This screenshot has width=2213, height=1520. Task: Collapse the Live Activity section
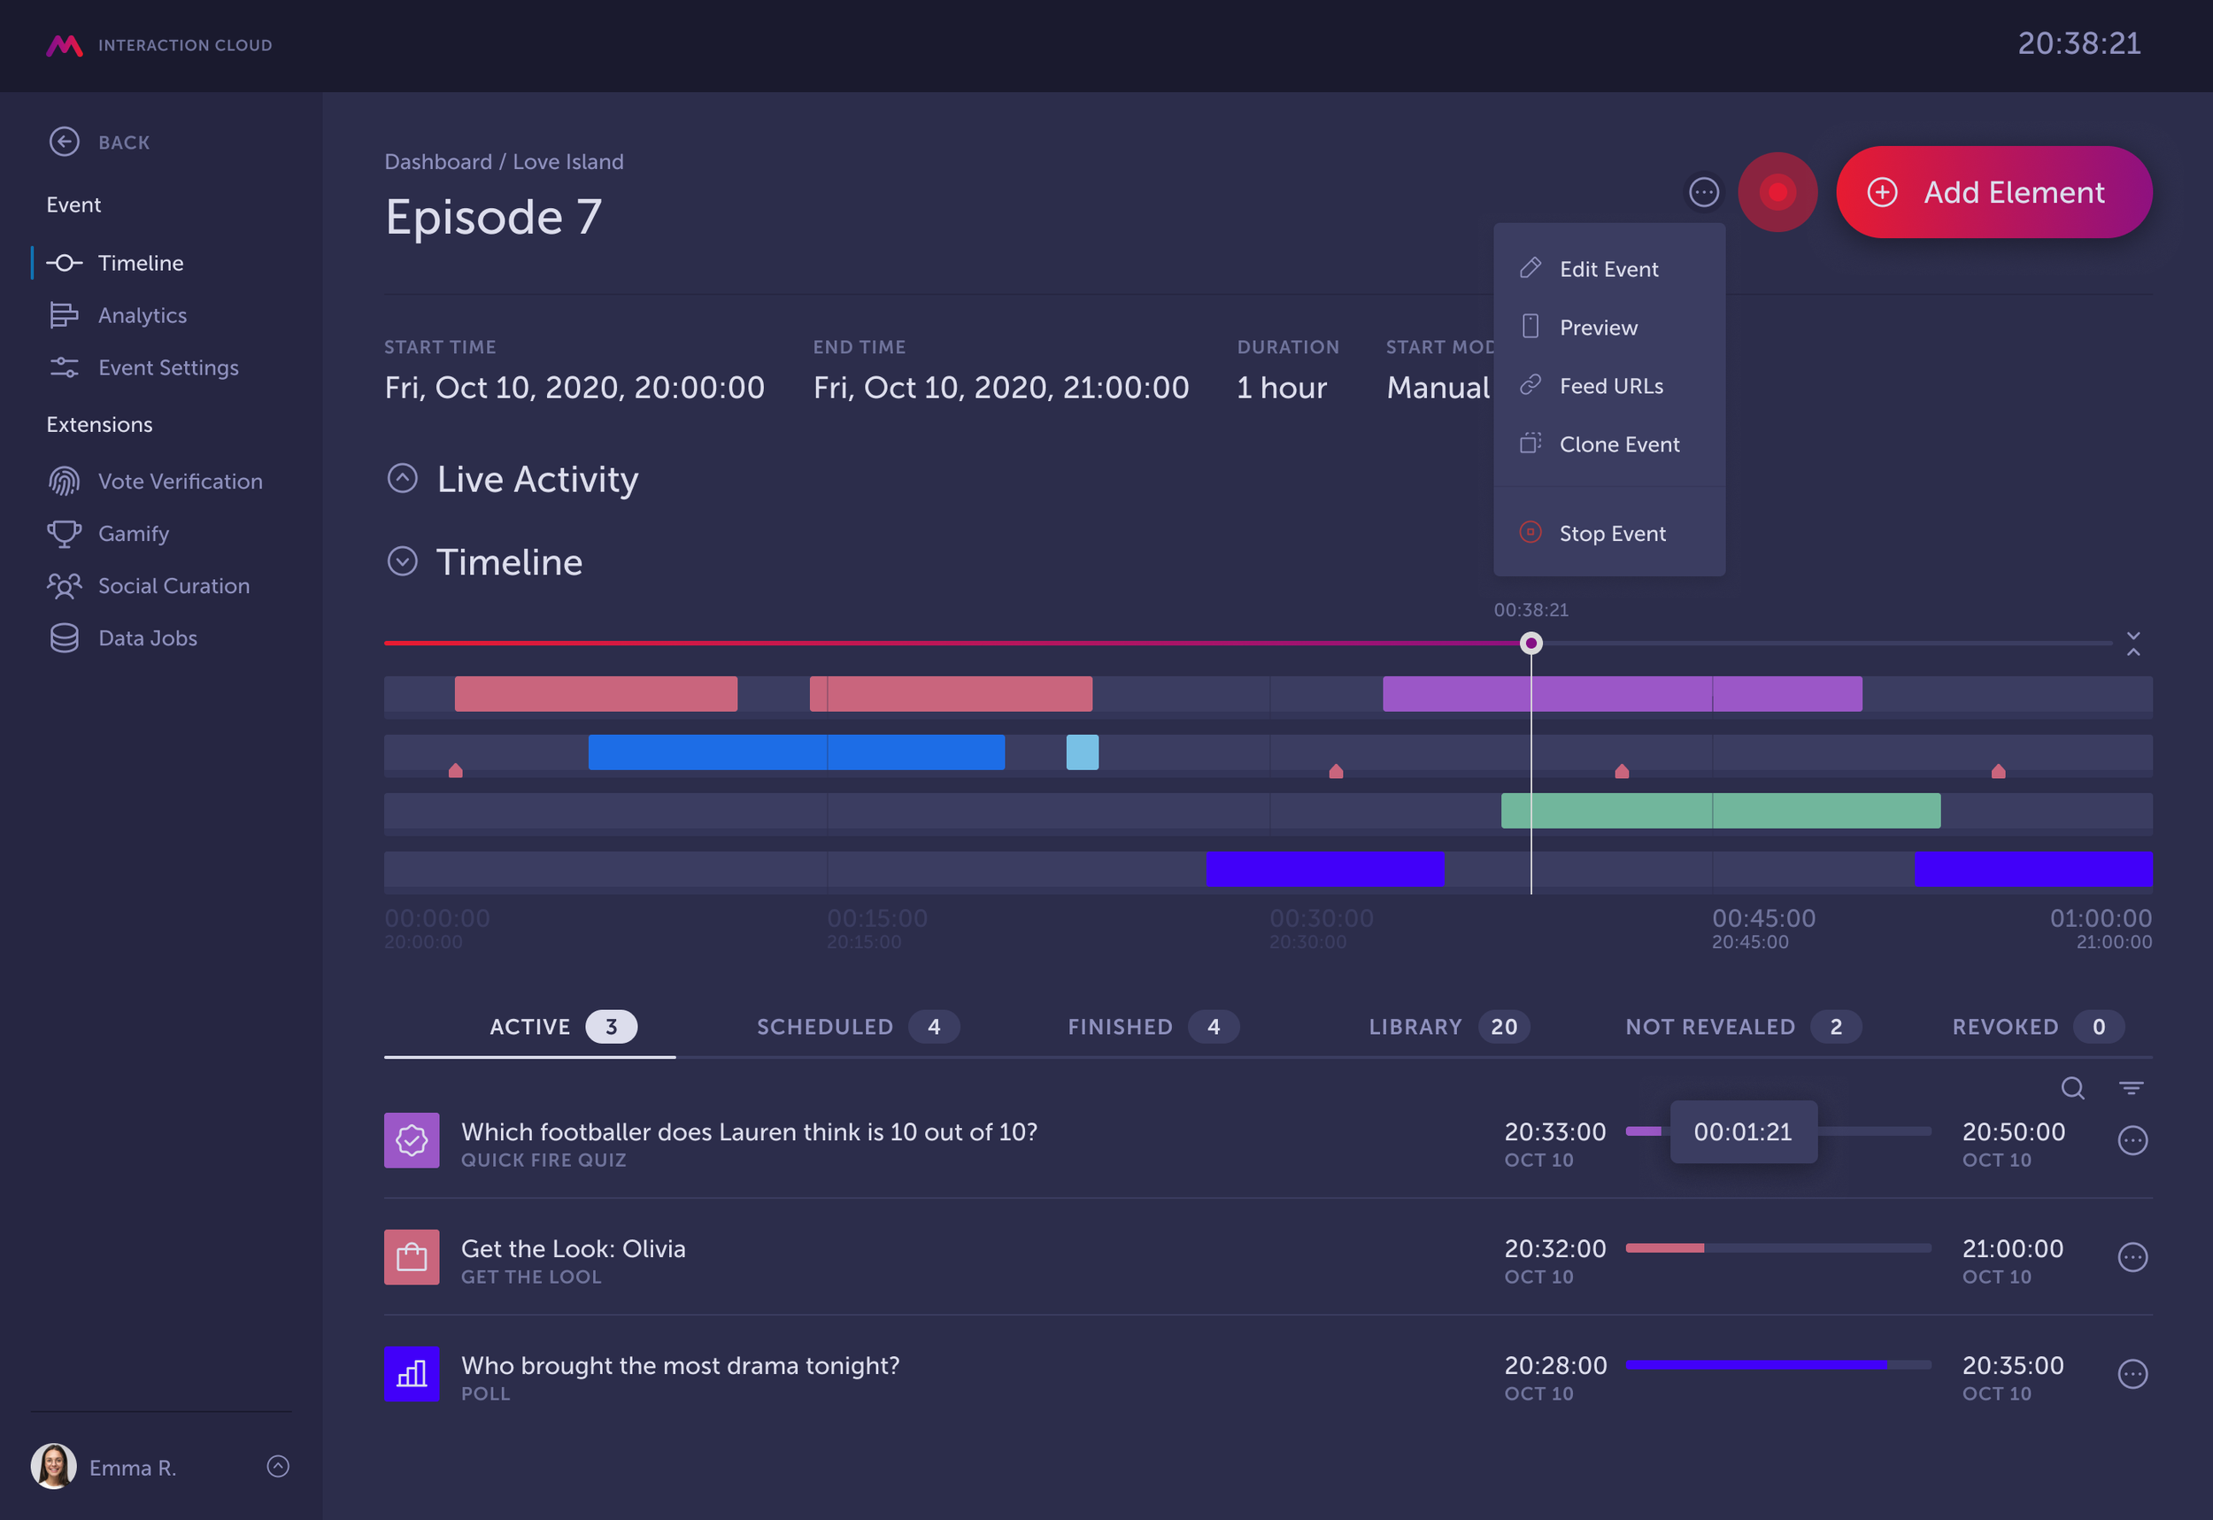403,478
